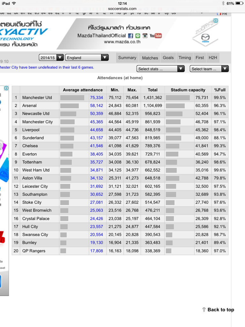Click the Average attendance column header
This screenshot has width=245, height=327.
click(x=83, y=90)
